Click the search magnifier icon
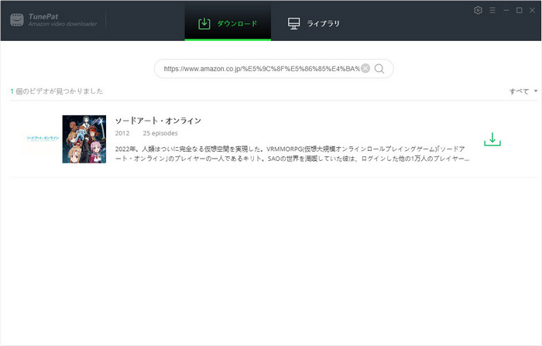Screen dimensions: 542x346 click(x=379, y=69)
